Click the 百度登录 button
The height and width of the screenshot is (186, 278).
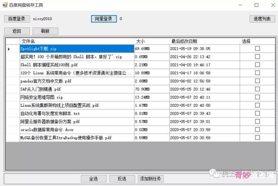[17, 19]
